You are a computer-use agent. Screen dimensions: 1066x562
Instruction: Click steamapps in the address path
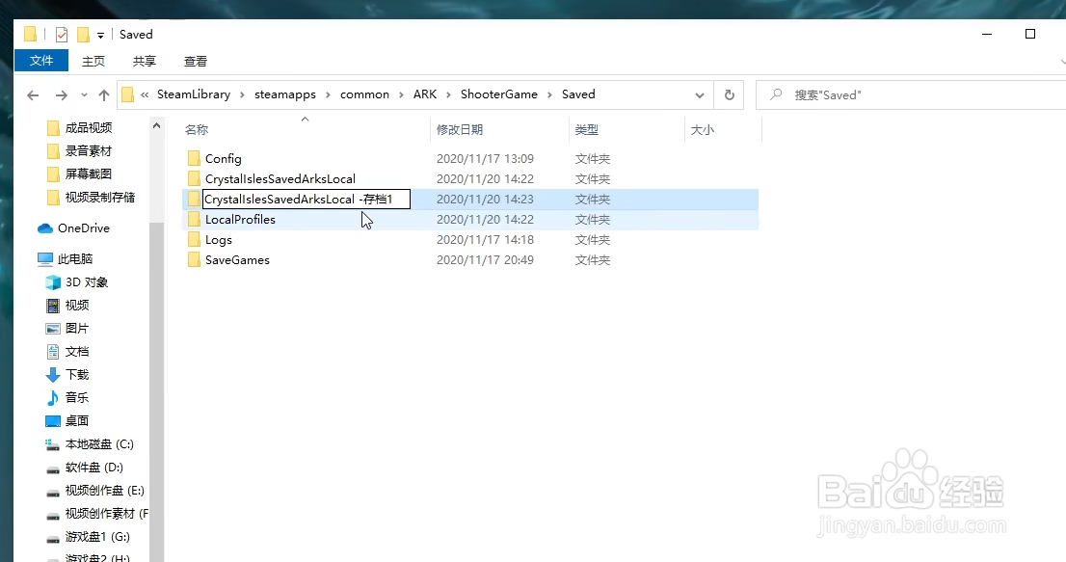[285, 94]
